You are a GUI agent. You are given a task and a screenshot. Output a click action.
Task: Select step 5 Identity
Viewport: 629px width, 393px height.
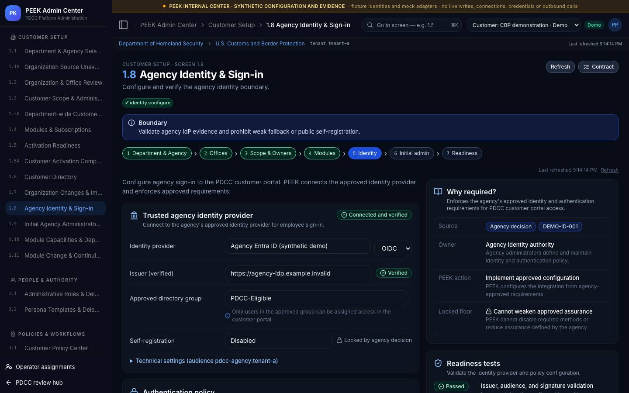click(365, 153)
